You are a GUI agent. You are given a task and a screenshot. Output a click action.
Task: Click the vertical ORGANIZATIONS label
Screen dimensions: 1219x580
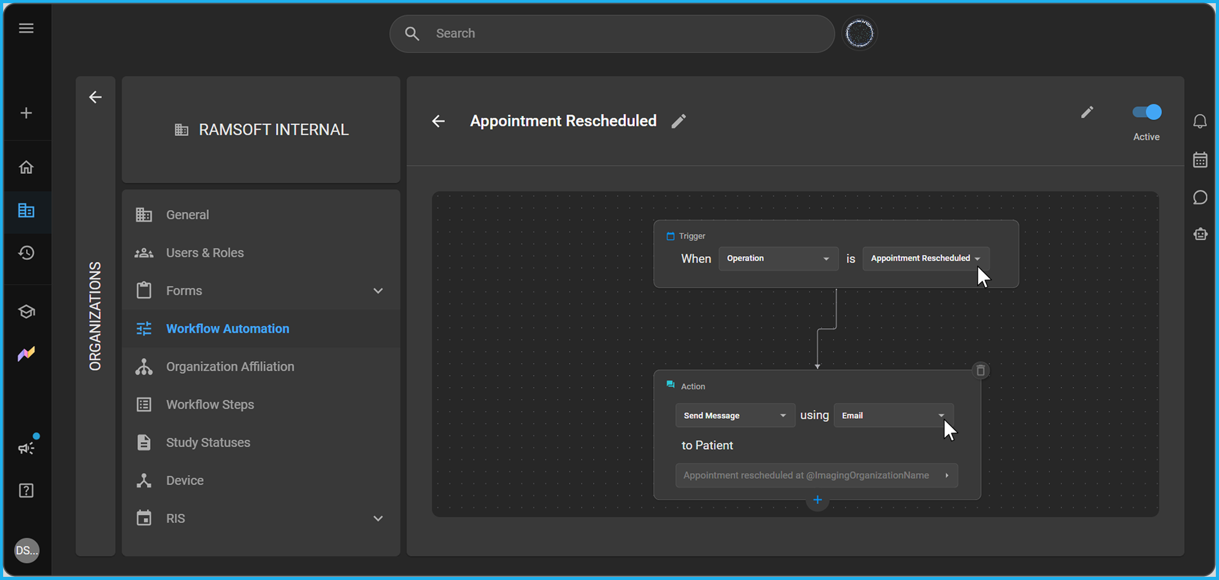coord(95,316)
